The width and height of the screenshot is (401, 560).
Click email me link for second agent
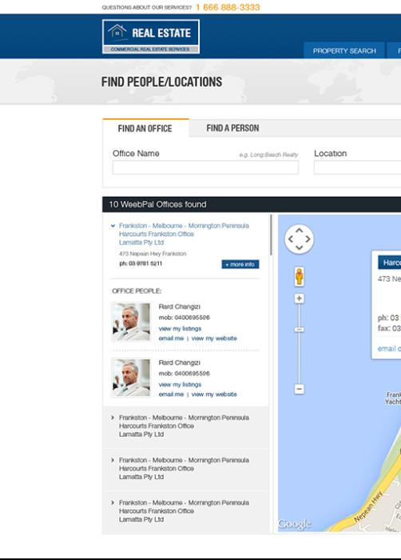coord(171,394)
